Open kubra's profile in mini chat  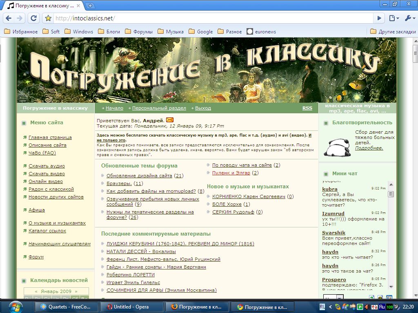[x=330, y=189]
